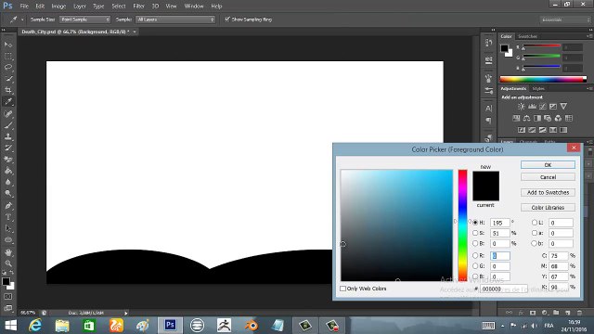This screenshot has height=334, width=594.
Task: Select the Lab a radio button
Action: click(535, 233)
